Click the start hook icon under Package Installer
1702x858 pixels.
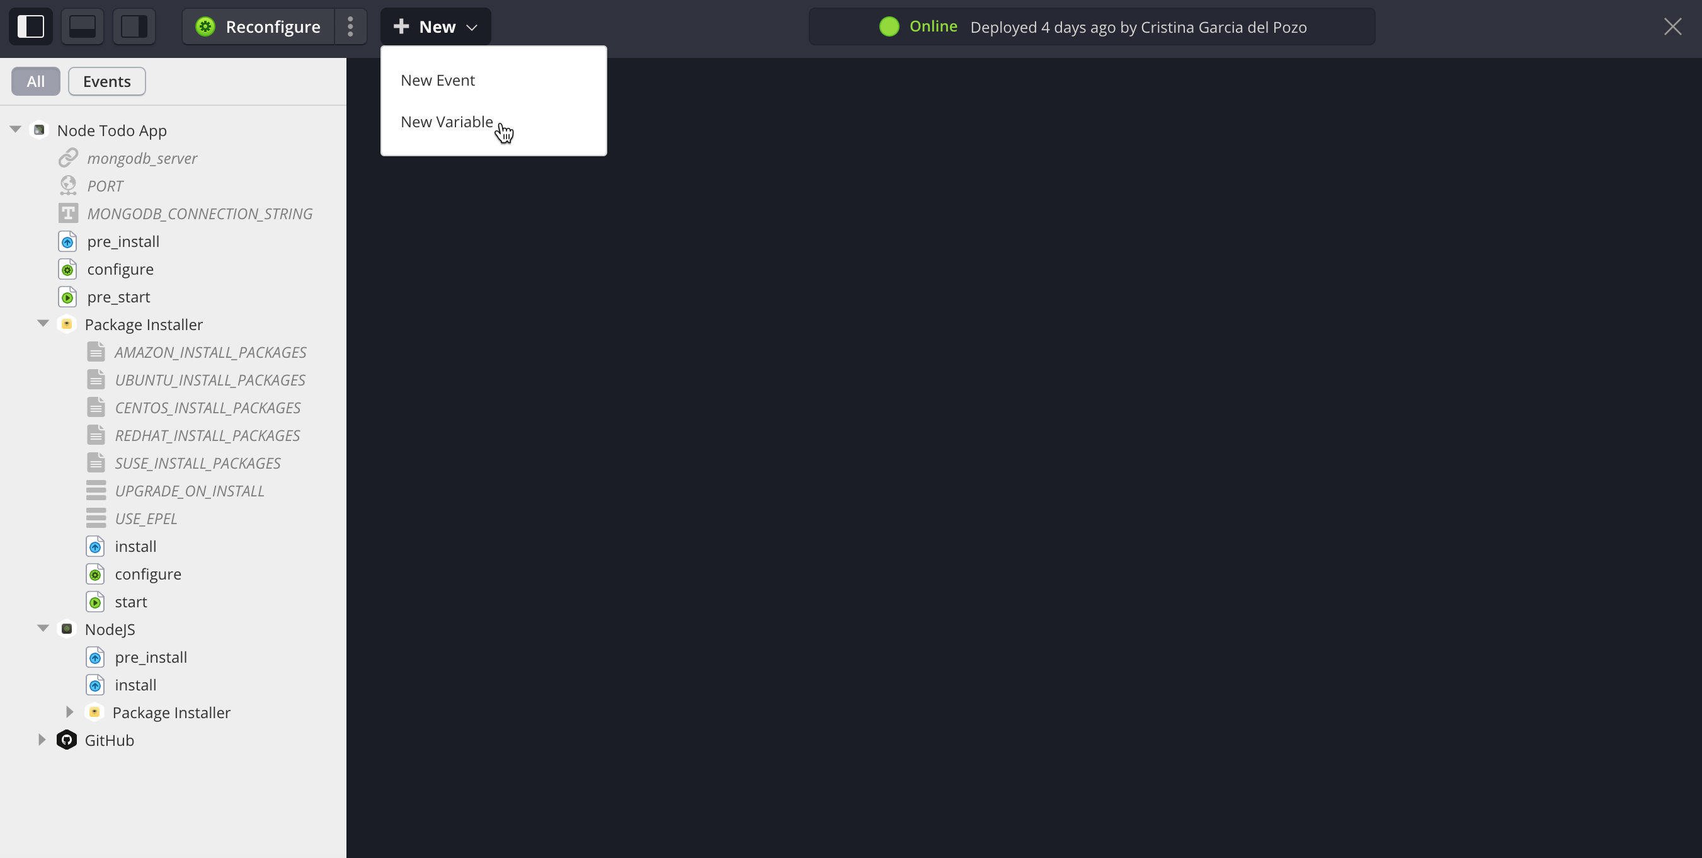[x=96, y=601]
